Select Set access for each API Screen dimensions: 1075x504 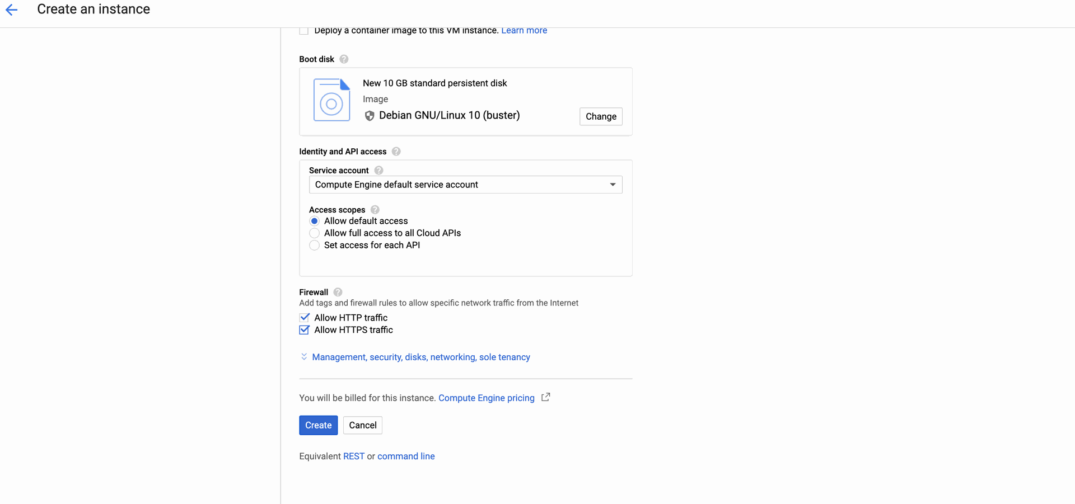(315, 246)
